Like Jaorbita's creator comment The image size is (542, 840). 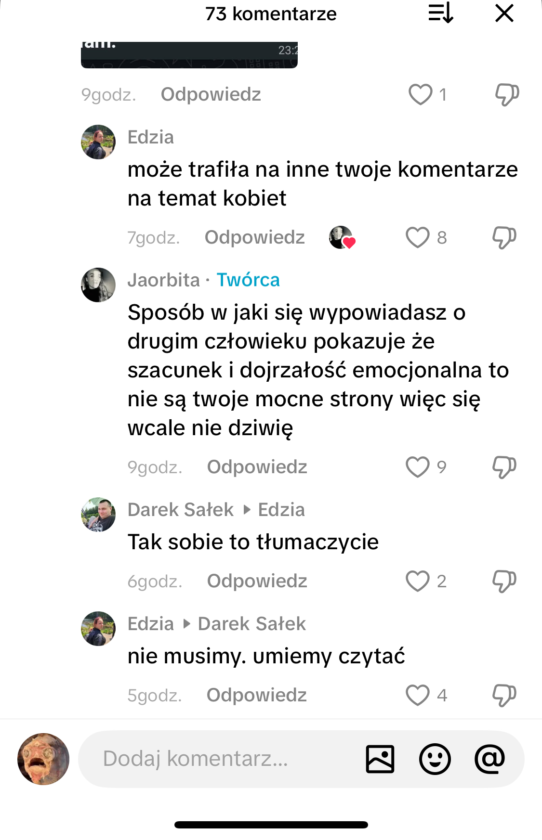(417, 467)
